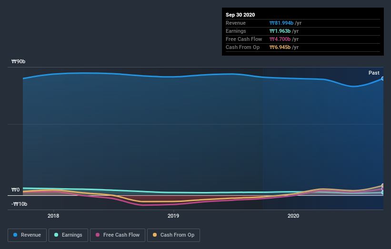The height and width of the screenshot is (249, 391).
Task: Click the Sep 30 2020 tooltip date
Action: tap(240, 15)
